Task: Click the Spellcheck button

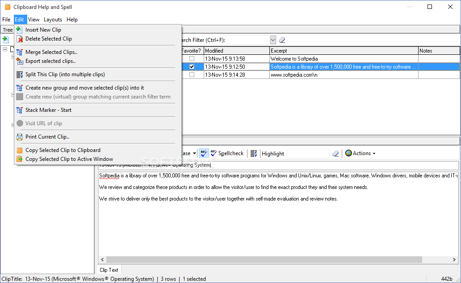Action: click(x=227, y=153)
